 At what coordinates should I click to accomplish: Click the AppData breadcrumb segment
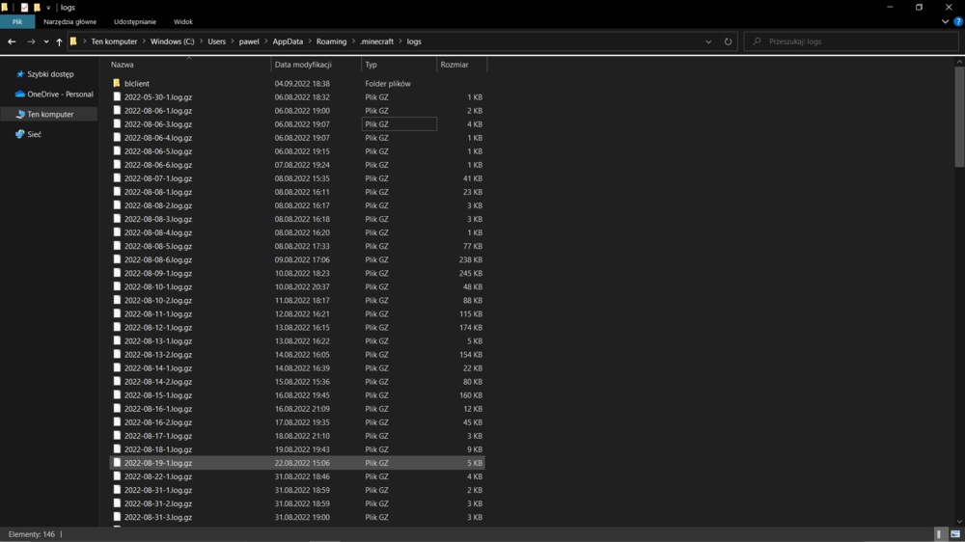[288, 41]
